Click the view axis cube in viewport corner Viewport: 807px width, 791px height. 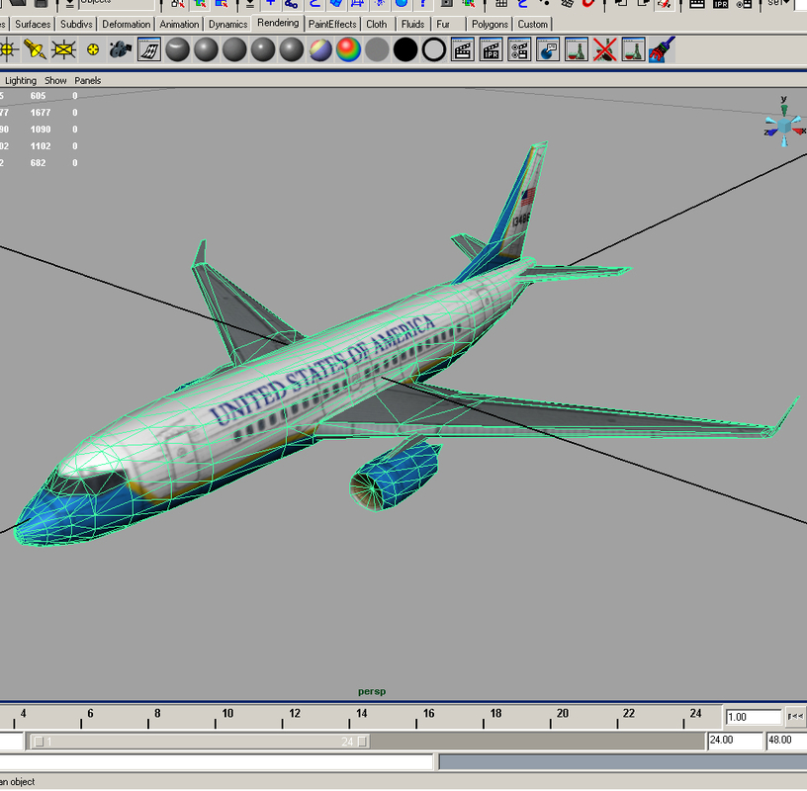pyautogui.click(x=784, y=127)
